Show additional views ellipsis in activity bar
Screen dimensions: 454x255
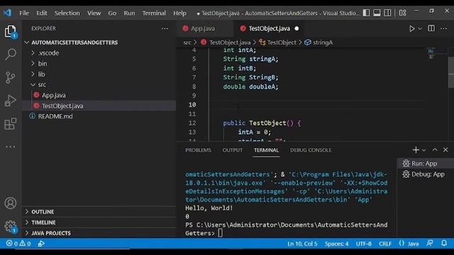(x=11, y=147)
